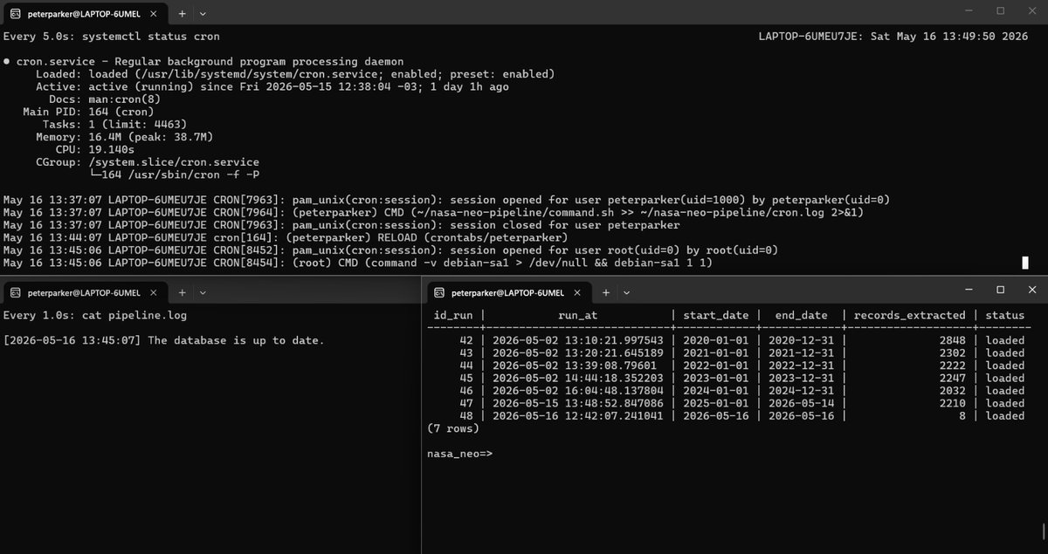The height and width of the screenshot is (554, 1048).
Task: Click the 'loaded' status in row 48
Action: pyautogui.click(x=1005, y=415)
